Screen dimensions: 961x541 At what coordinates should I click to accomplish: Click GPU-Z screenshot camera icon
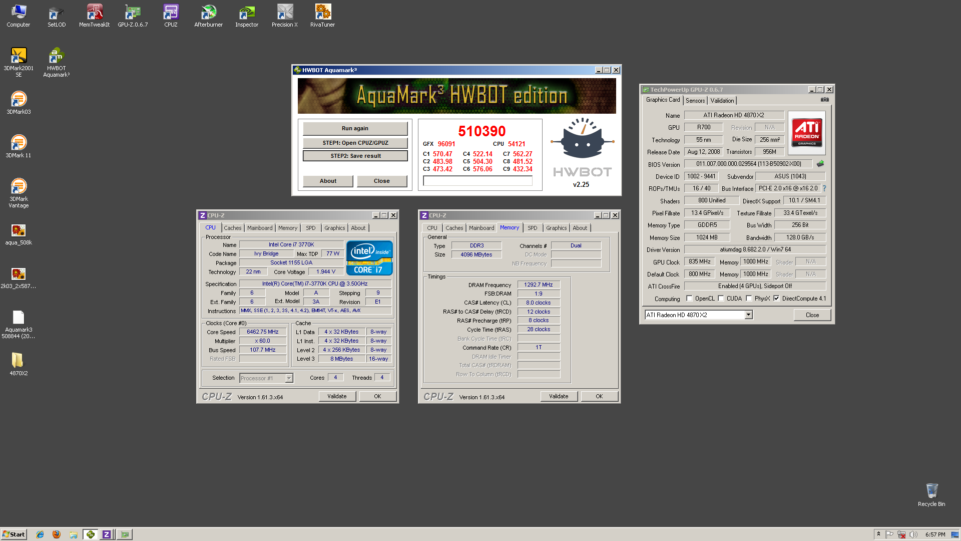824,100
